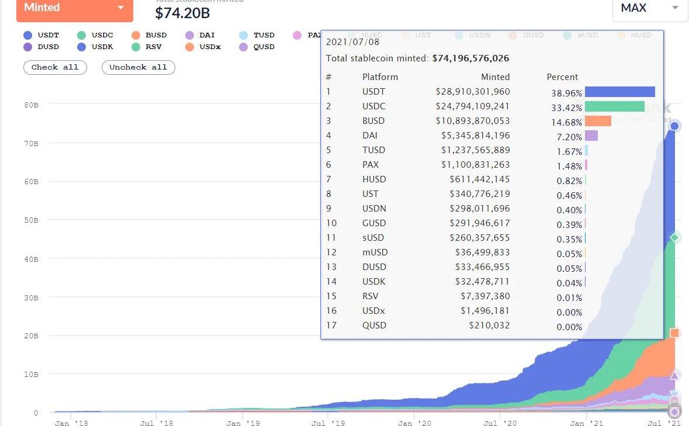Select the purple DAI triangle marker on chart
Image resolution: width=689 pixels, height=426 pixels.
coord(674,375)
